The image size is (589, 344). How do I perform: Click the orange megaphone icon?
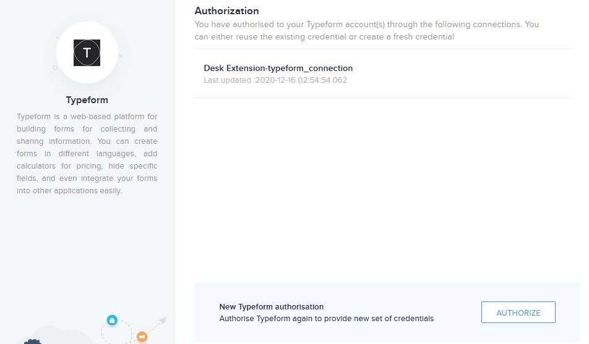pos(142,337)
